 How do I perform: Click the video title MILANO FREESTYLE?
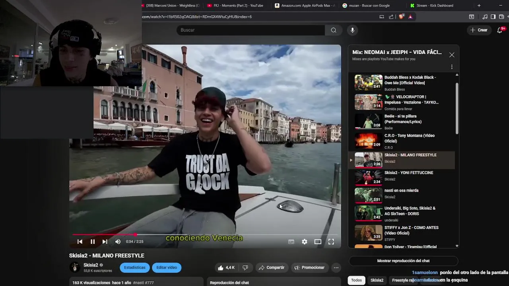tap(107, 256)
